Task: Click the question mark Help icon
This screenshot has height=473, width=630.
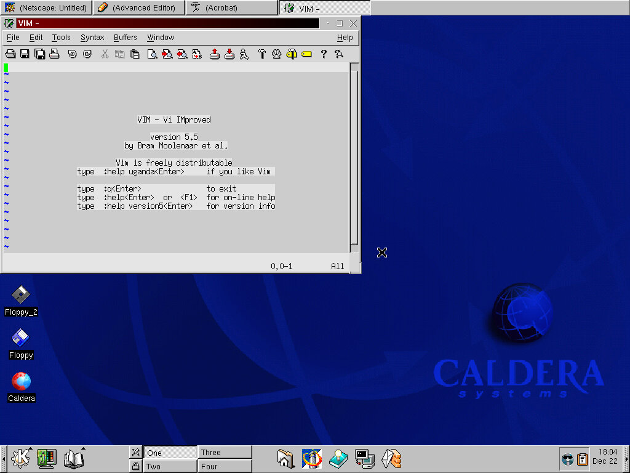Action: [324, 54]
